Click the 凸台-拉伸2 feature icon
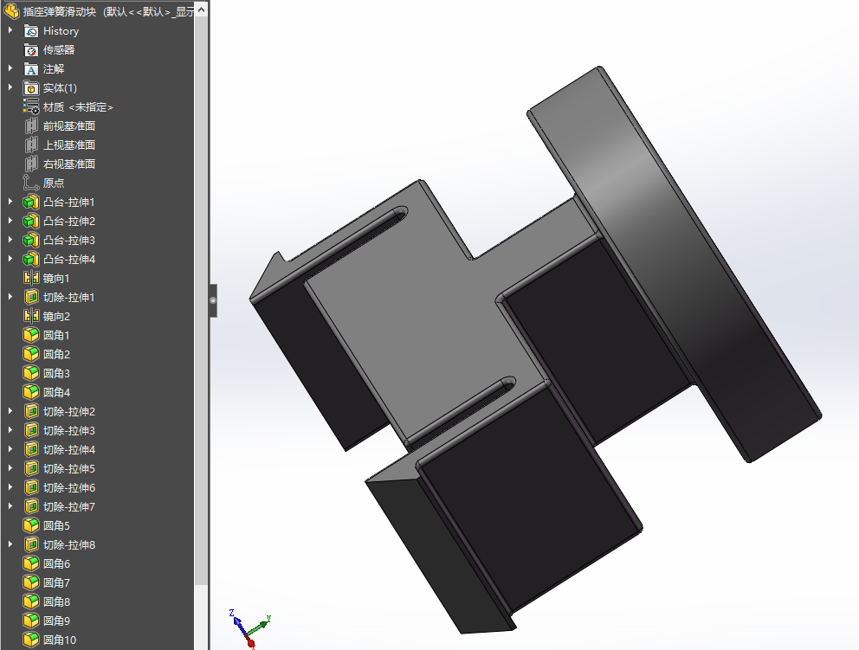The width and height of the screenshot is (859, 650). click(31, 222)
